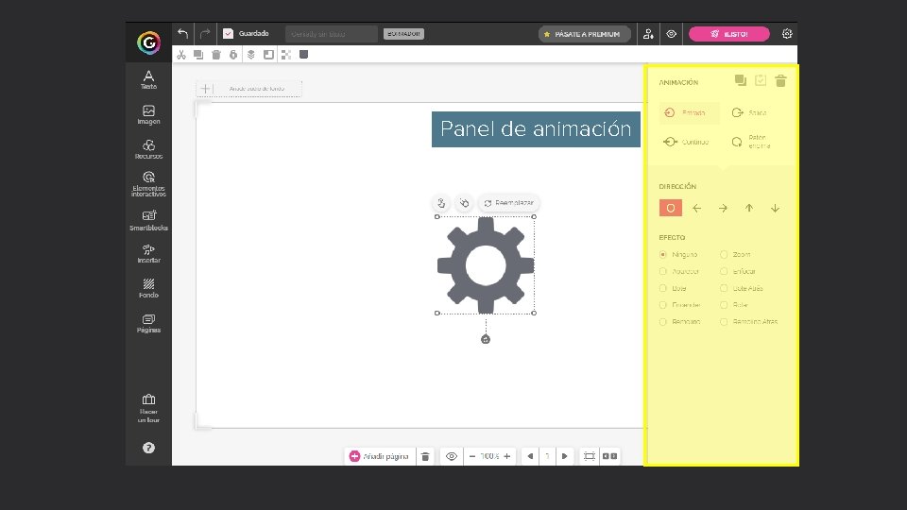Image resolution: width=907 pixels, height=510 pixels.
Task: Select the down arrow direction
Action: click(775, 208)
